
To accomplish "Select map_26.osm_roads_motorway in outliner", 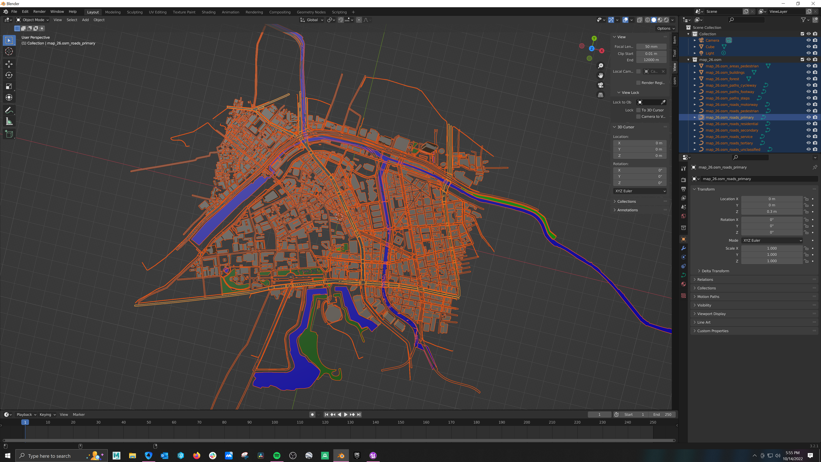I will (732, 104).
